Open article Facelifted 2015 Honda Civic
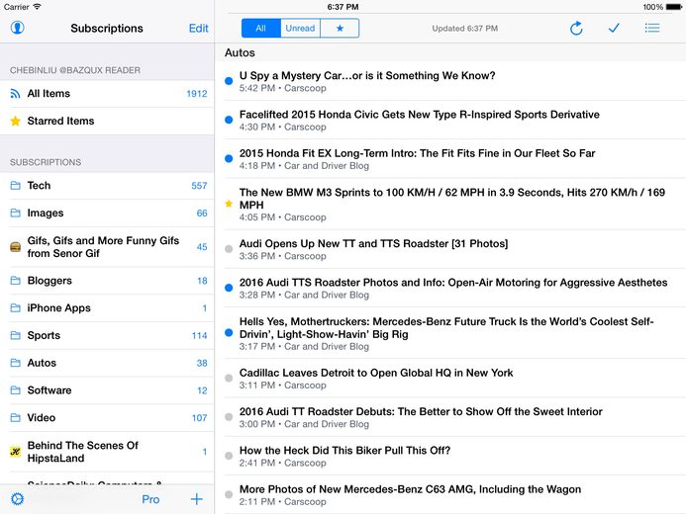 [450, 120]
